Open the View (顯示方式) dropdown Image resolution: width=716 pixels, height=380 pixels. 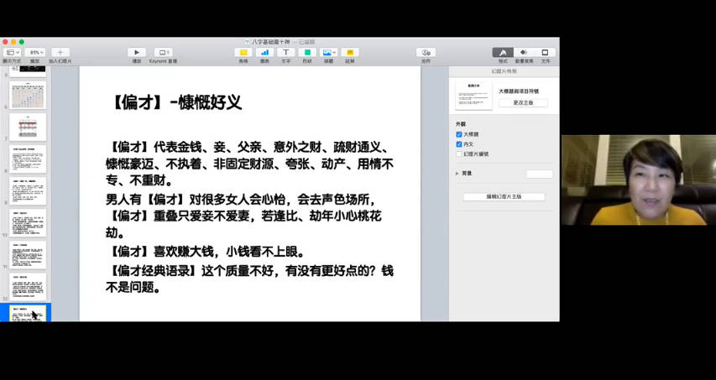coord(12,52)
